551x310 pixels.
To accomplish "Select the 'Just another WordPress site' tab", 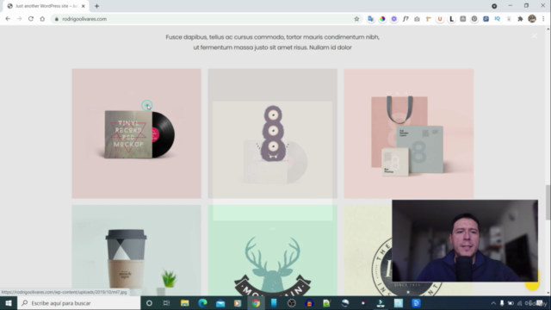I will 46,6.
